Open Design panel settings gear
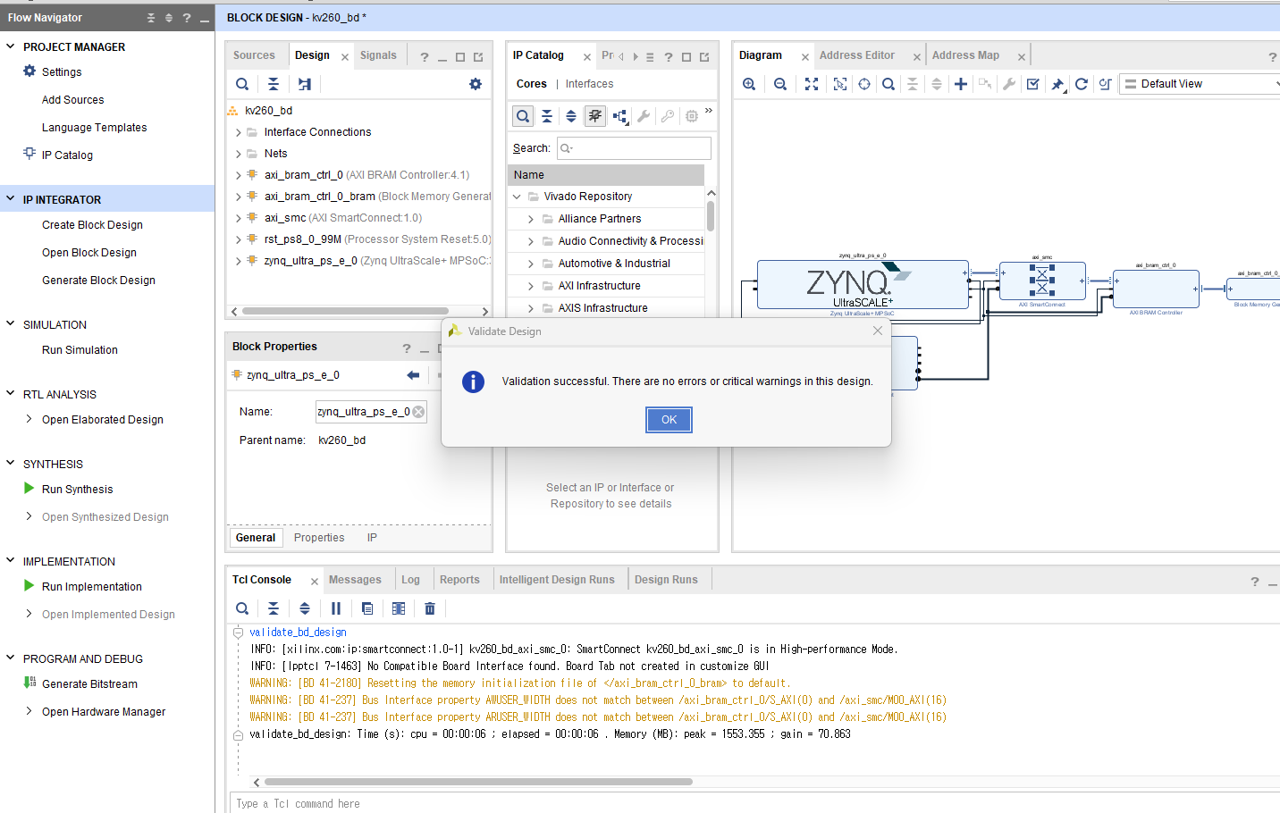This screenshot has height=813, width=1280. (476, 84)
